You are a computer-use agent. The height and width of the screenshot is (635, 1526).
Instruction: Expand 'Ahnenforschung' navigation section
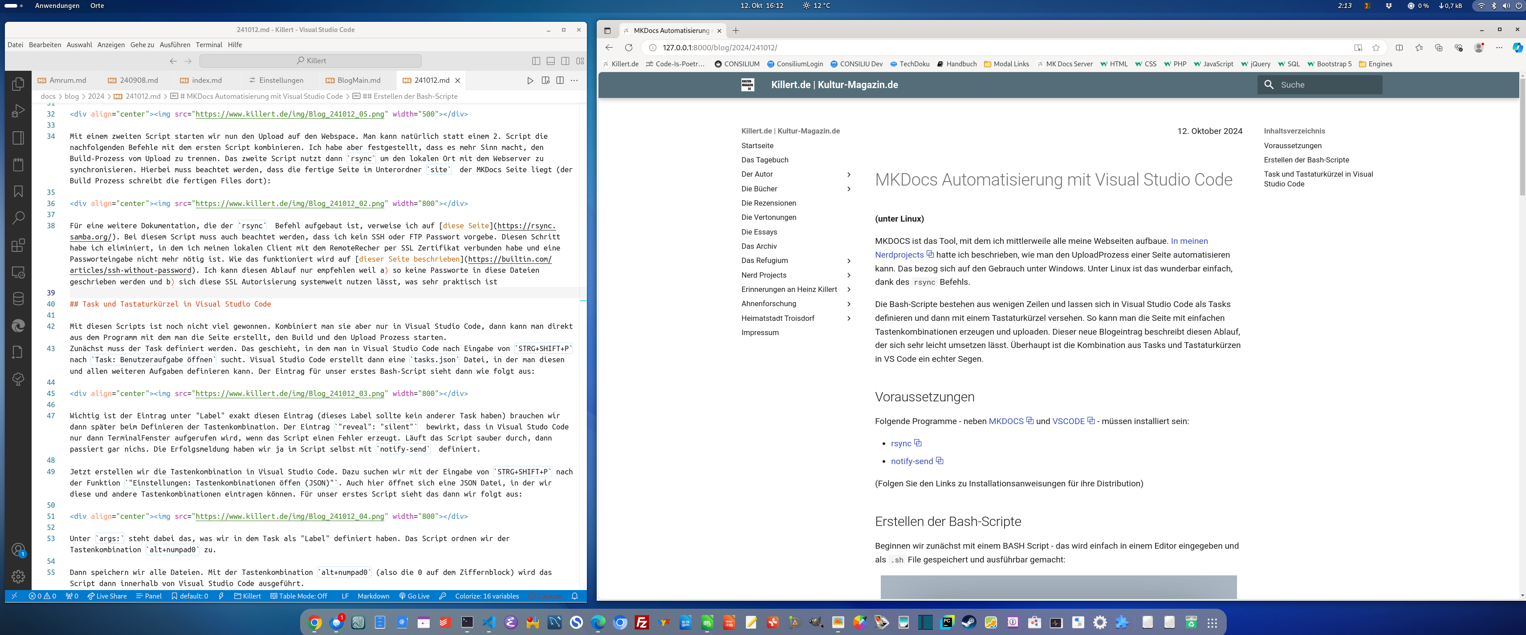[849, 304]
